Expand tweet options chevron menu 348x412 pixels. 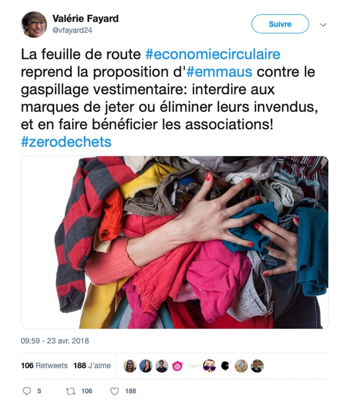click(x=323, y=24)
